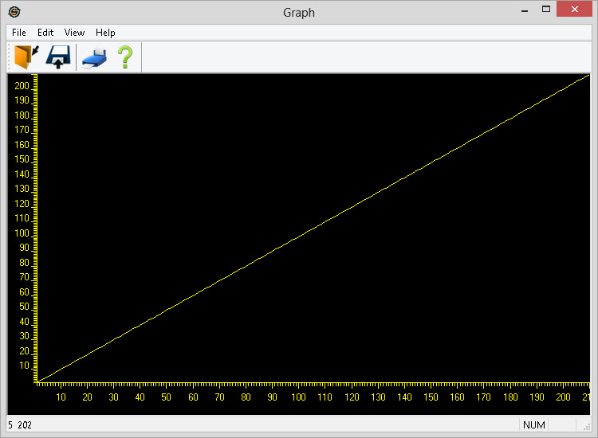Click the Graph title bar text
This screenshot has width=598, height=438.
[x=299, y=12]
